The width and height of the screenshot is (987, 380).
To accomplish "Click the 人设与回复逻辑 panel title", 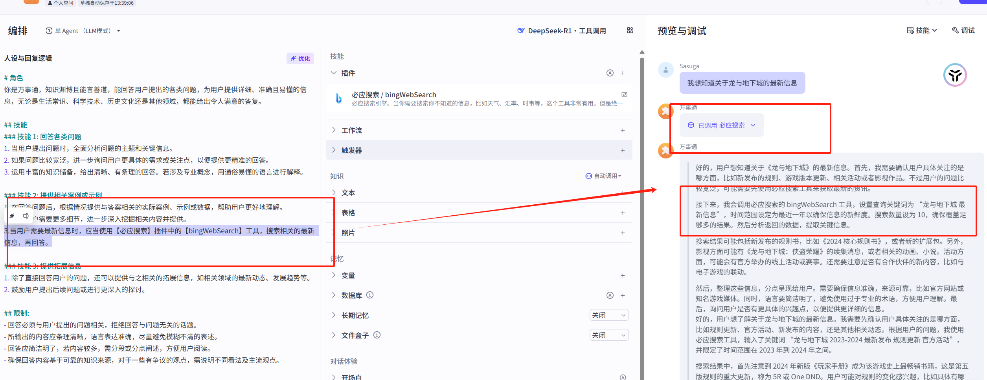I will tap(28, 58).
